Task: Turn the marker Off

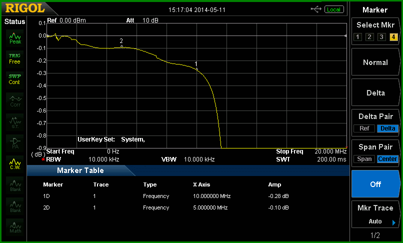Action: click(375, 184)
